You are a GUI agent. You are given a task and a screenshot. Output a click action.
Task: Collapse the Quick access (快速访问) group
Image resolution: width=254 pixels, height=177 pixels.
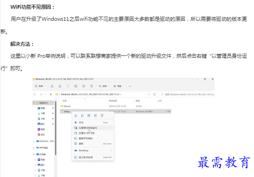coord(34,103)
